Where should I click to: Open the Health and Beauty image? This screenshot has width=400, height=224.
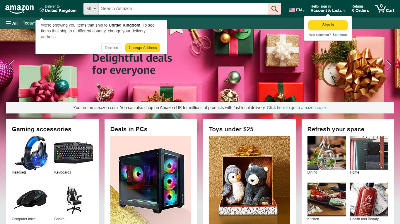369,199
